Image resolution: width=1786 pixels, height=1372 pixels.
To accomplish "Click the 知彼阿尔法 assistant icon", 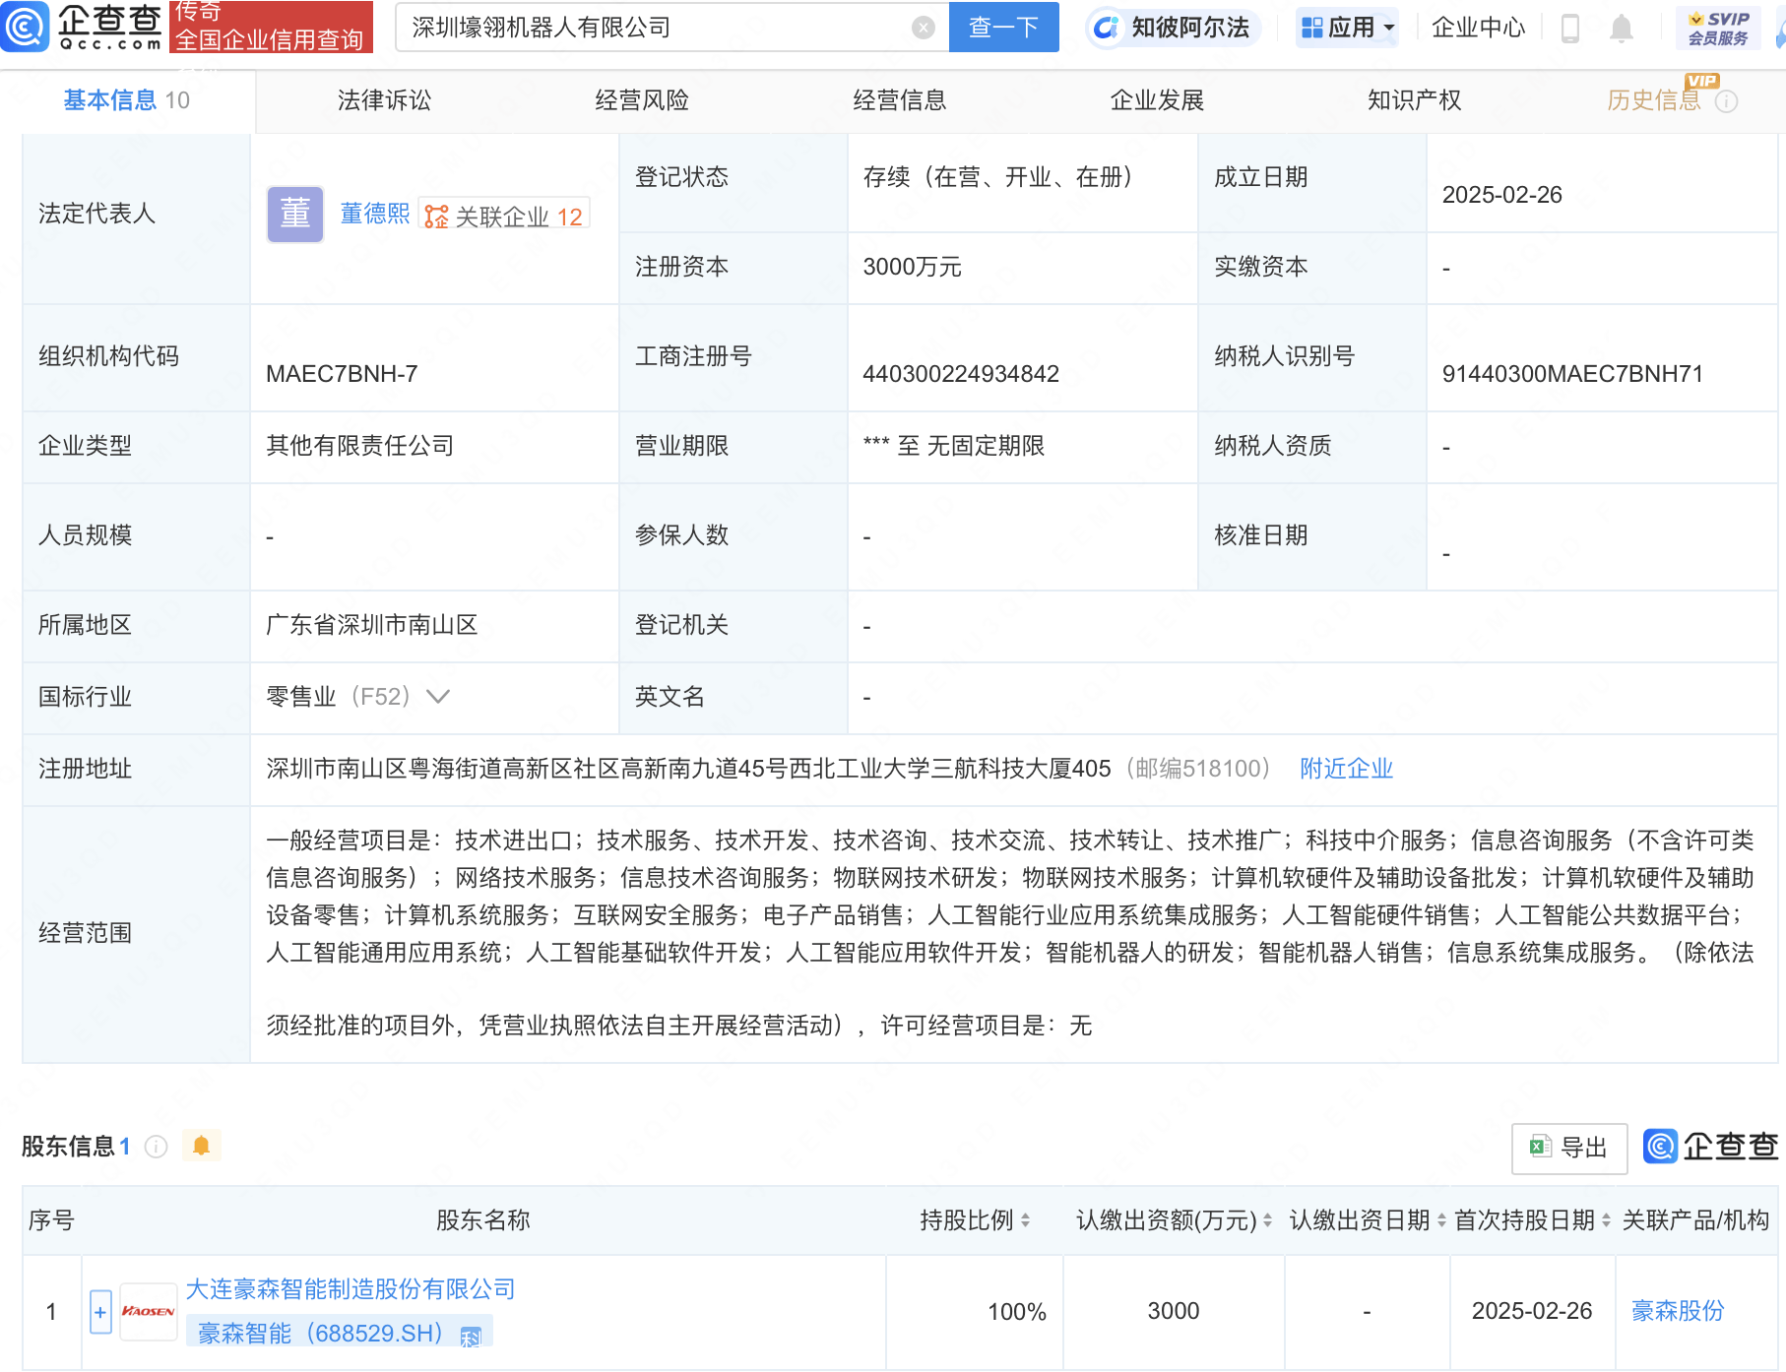I will pos(1107,28).
